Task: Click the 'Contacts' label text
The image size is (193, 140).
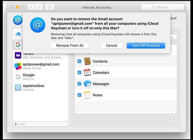Action: [100, 61]
